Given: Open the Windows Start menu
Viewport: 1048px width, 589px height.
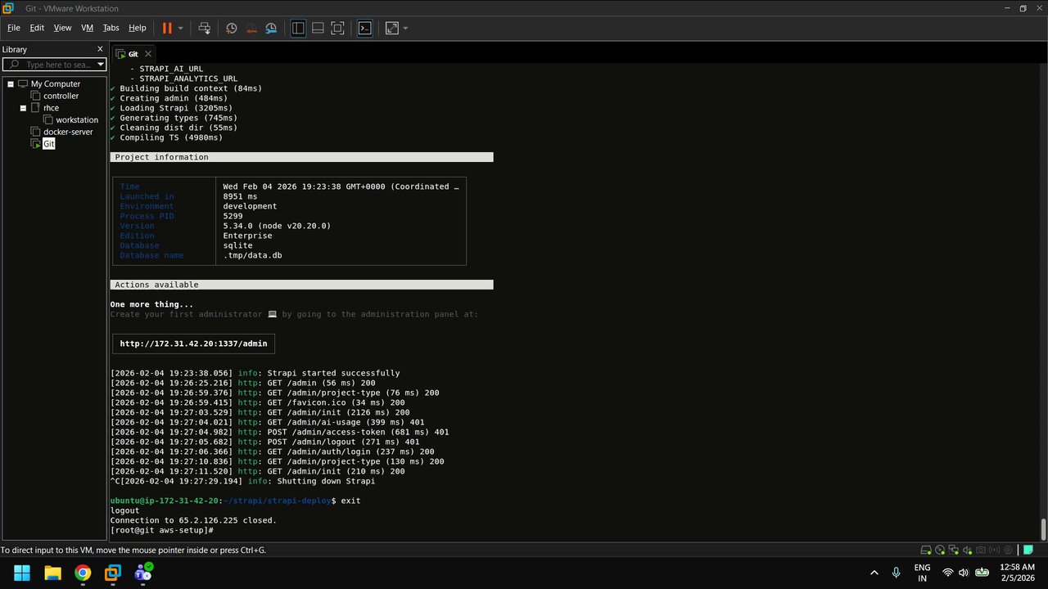Looking at the screenshot, I should click(22, 573).
